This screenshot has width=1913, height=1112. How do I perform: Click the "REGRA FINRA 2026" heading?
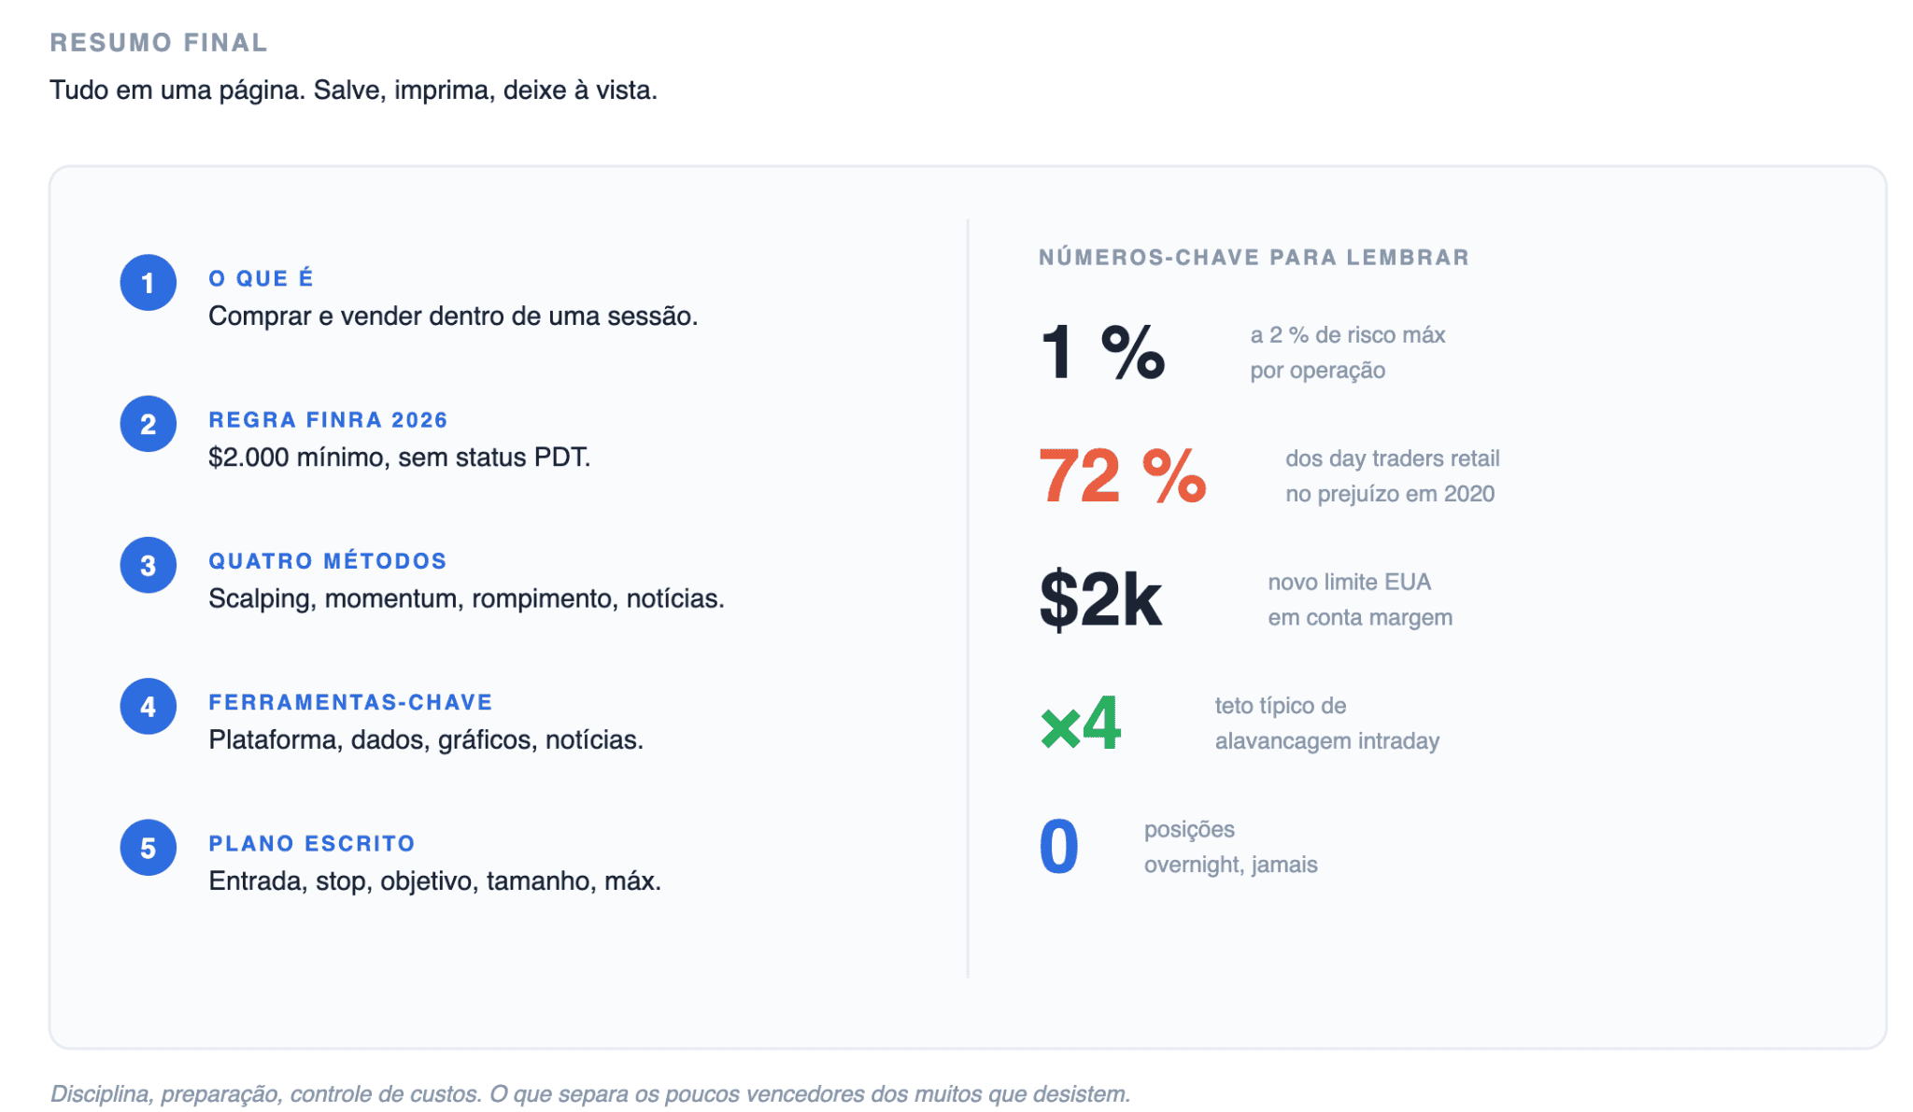(x=328, y=420)
